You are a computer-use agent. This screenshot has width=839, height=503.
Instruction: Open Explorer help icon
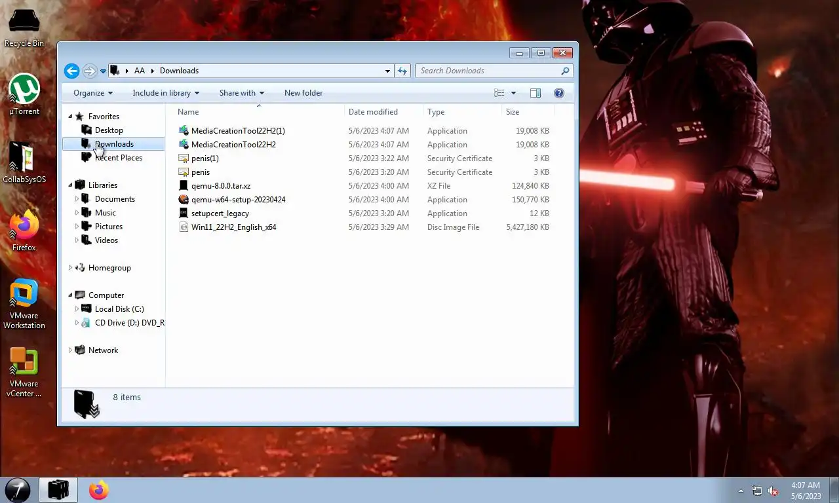tap(559, 93)
